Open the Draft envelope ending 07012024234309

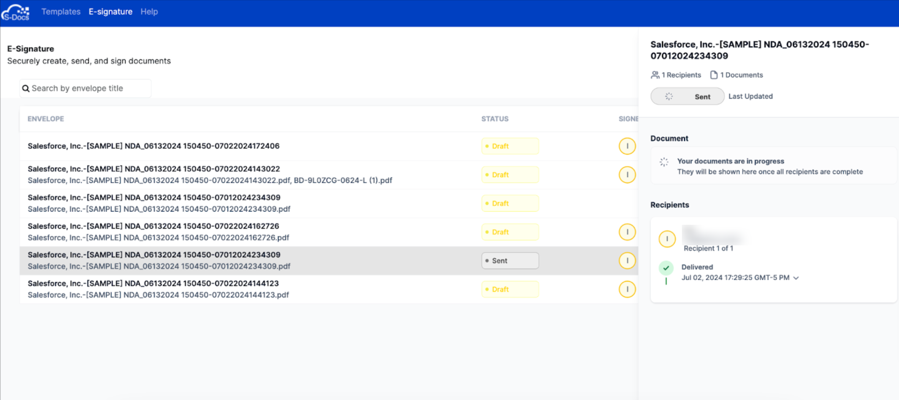[x=154, y=197]
